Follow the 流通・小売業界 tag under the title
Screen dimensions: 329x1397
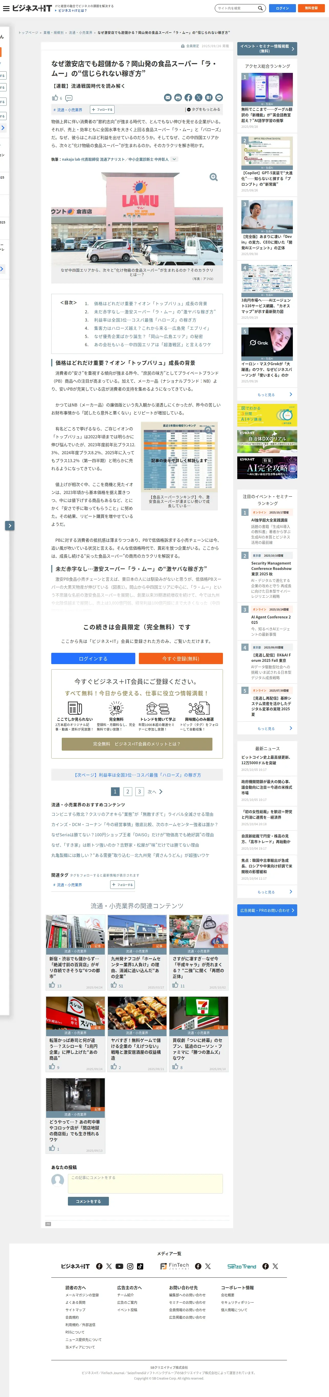coord(103,110)
